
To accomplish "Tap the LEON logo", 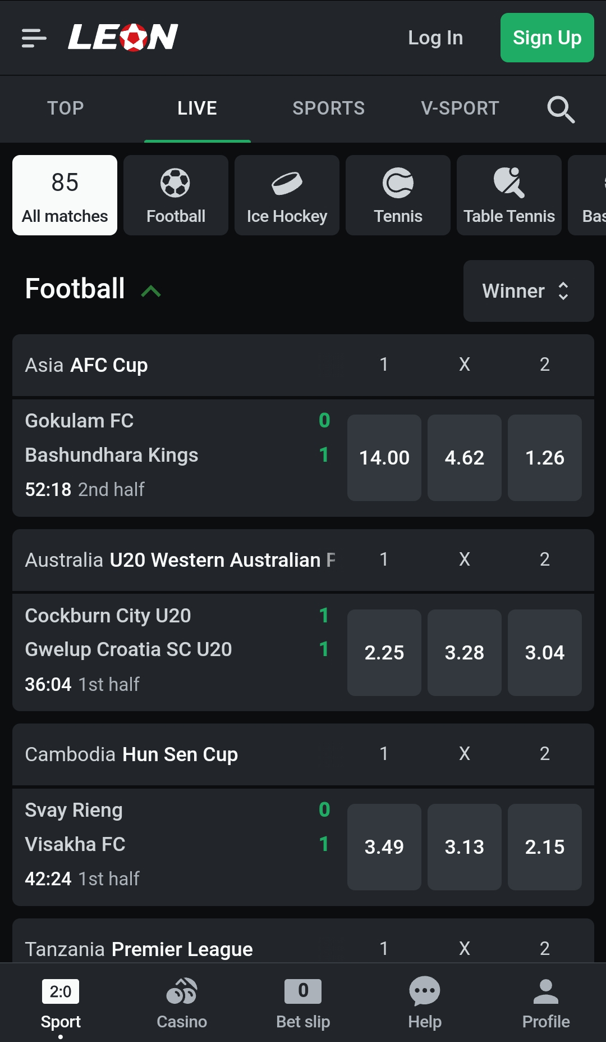I will 123,37.
